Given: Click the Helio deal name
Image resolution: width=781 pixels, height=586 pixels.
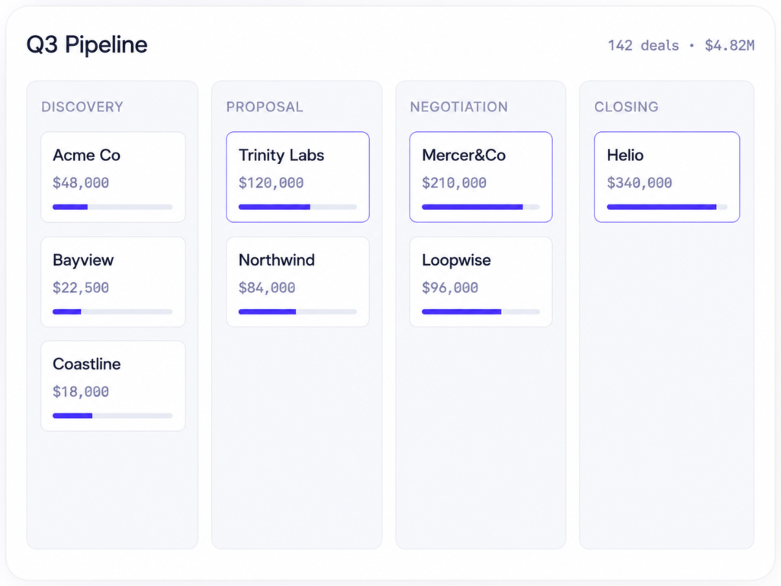Looking at the screenshot, I should point(625,156).
